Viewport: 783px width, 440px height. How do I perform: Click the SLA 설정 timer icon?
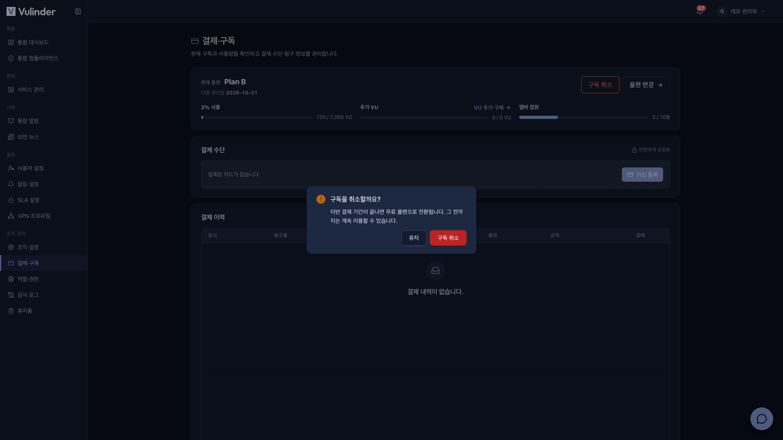coord(11,200)
